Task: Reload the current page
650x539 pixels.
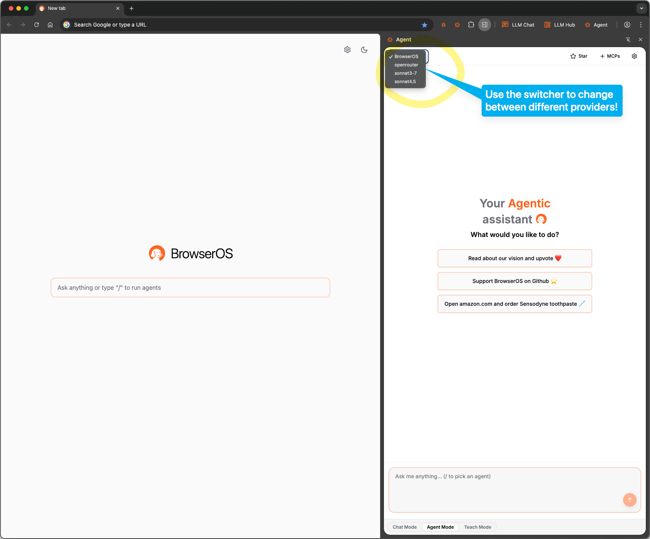Action: (36, 25)
